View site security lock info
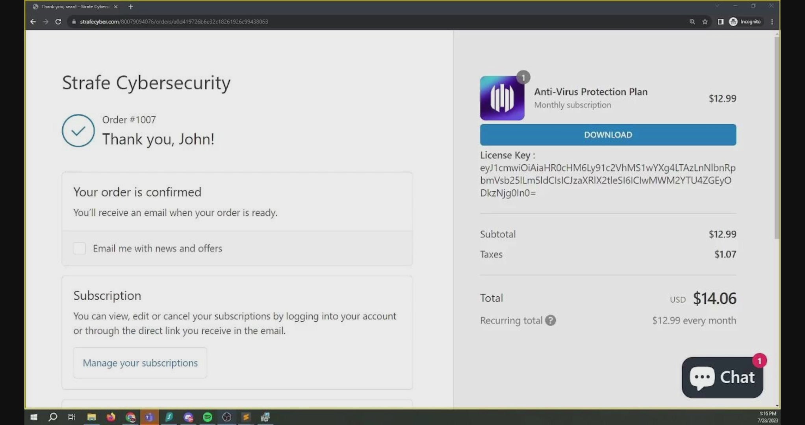Screen dimensions: 805x425 [x=74, y=22]
